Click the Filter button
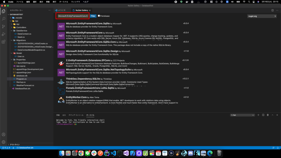Image resolution: width=281 pixels, height=158 pixels. pos(93,16)
